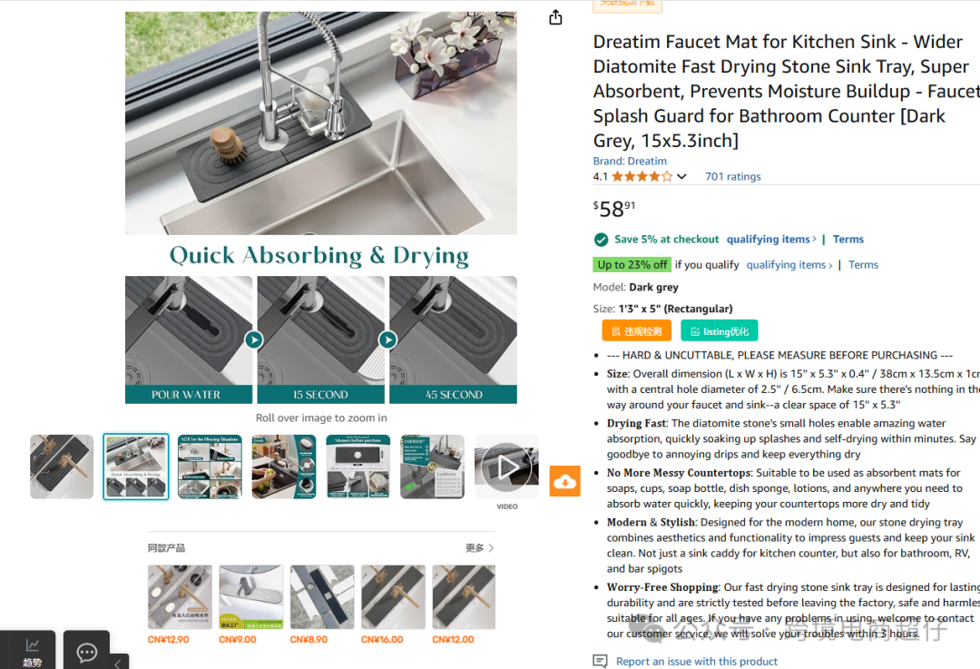Select the Measure before purchase thumbnail
The image size is (980, 669).
coord(358,467)
